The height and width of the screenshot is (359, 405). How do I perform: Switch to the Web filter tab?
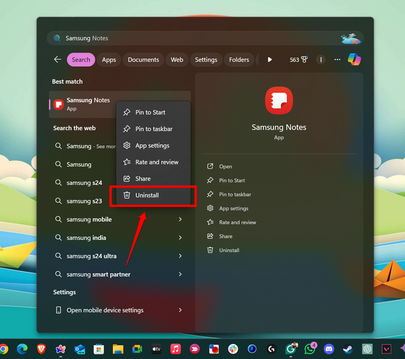click(177, 60)
